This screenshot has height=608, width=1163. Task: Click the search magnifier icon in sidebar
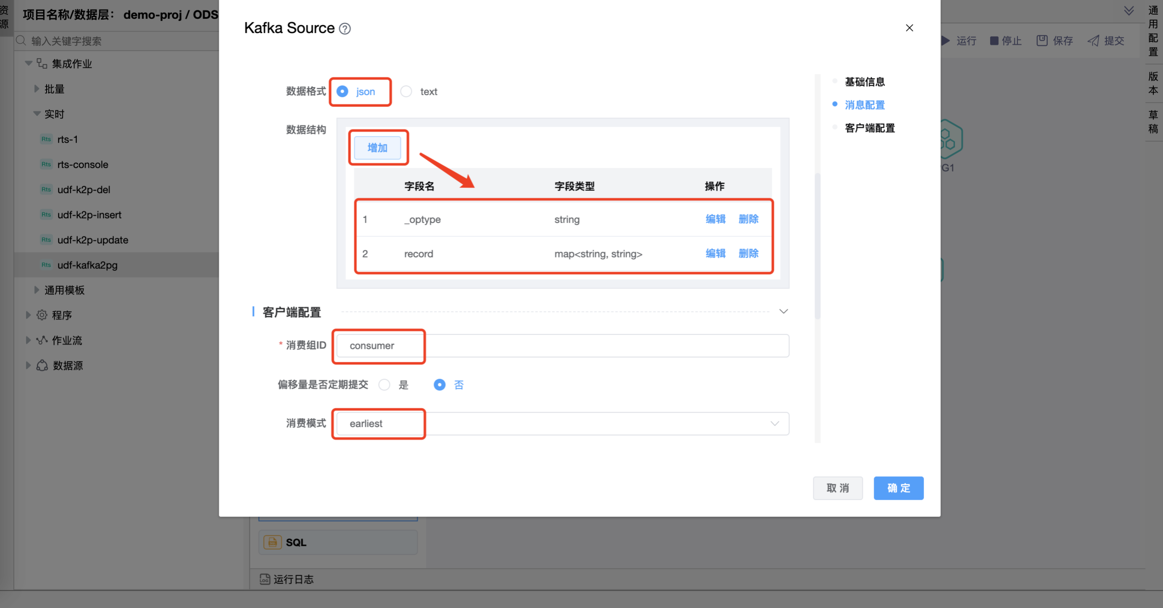pyautogui.click(x=21, y=41)
